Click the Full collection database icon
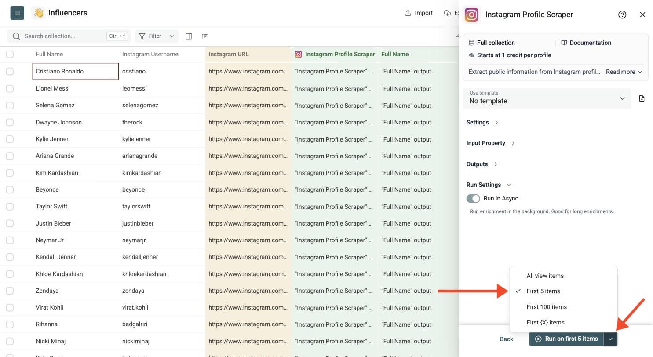Viewport: 653px width, 357px height. (x=471, y=43)
